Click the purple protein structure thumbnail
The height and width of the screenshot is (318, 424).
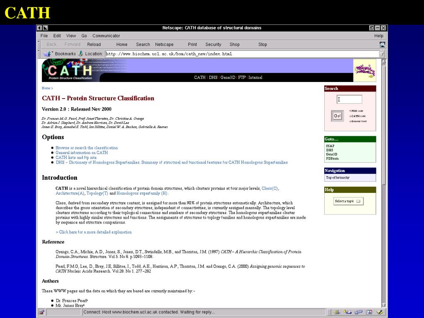pos(364,70)
